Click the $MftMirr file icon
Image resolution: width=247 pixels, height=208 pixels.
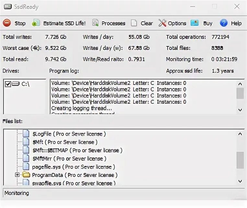coord(26,158)
